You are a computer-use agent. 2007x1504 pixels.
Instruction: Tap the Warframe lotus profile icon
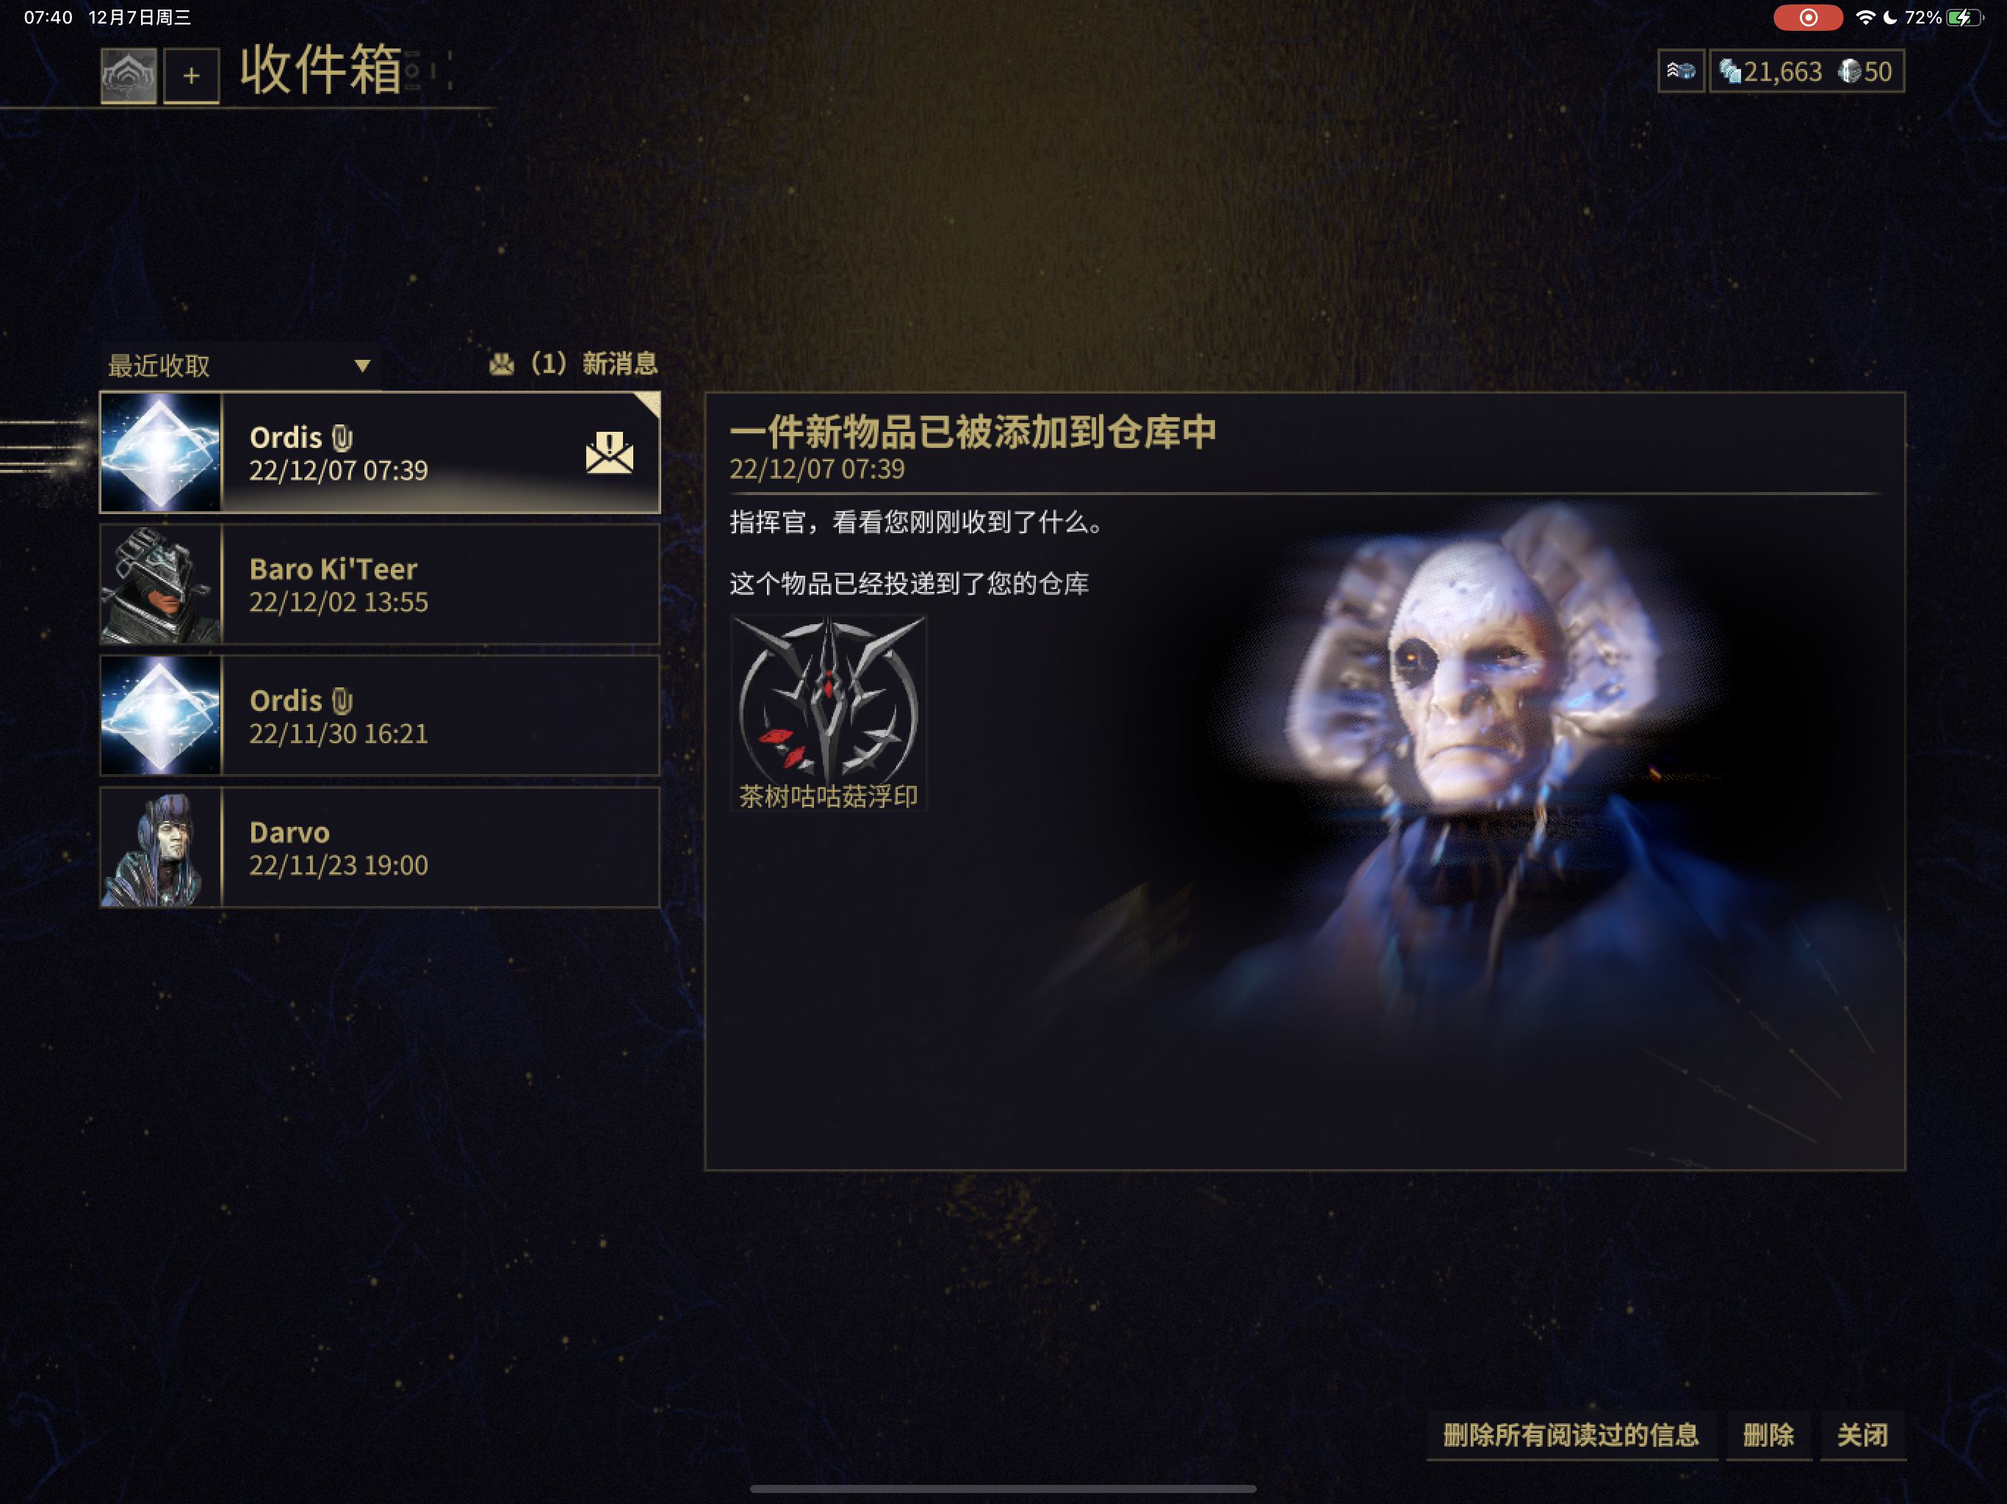click(x=128, y=76)
